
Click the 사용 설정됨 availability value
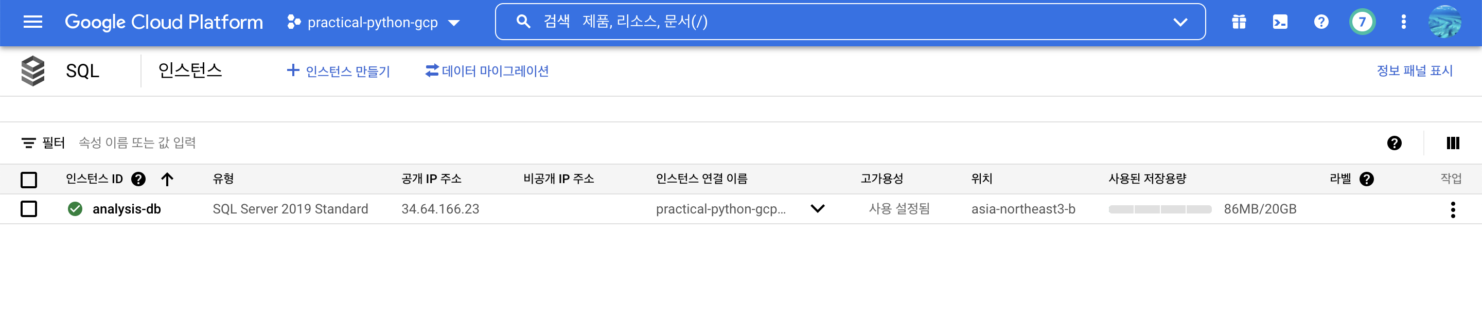tap(899, 209)
